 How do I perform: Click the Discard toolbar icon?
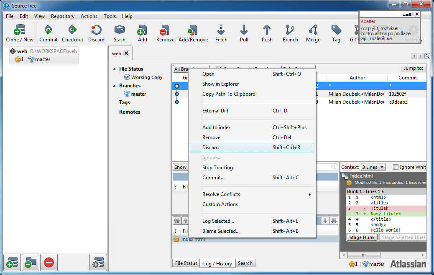coord(96,30)
